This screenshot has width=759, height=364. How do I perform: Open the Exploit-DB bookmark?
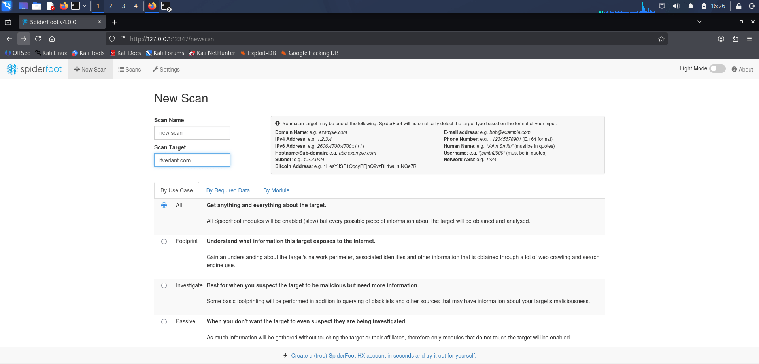[258, 53]
